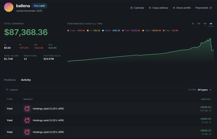The height and width of the screenshot is (139, 217).
Task: Click the magnifier icon in Search
Action: [x=7, y=90]
